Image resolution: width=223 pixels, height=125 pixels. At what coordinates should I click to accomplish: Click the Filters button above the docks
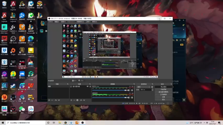point(81,81)
